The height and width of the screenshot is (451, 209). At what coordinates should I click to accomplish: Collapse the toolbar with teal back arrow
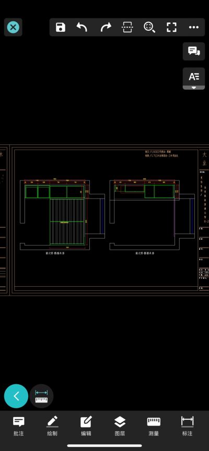coord(16,396)
